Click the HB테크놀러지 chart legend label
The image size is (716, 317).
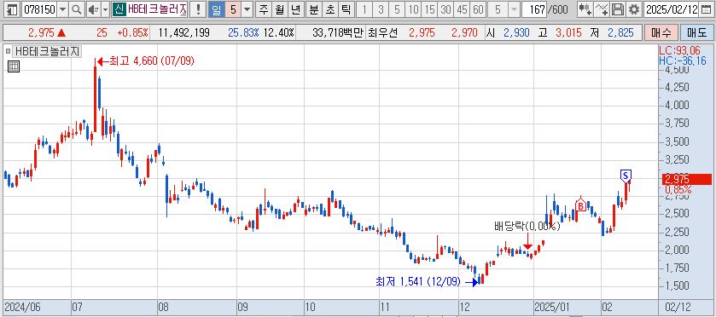[47, 51]
